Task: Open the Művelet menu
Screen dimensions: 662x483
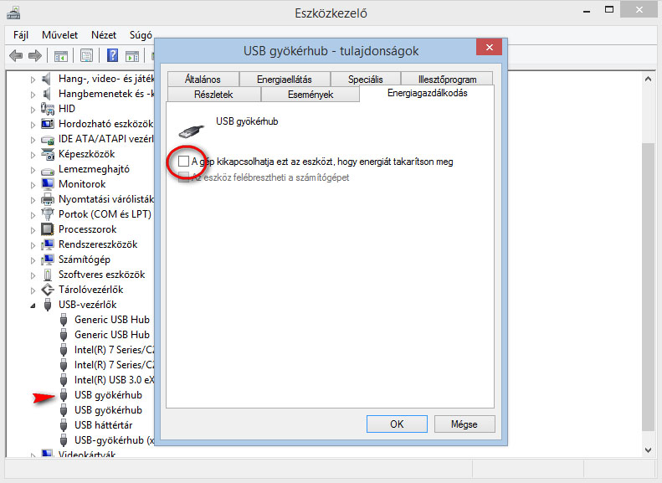Action: pyautogui.click(x=60, y=35)
